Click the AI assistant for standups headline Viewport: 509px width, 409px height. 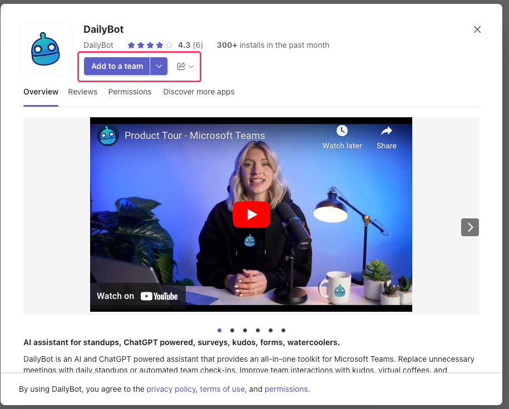click(181, 342)
